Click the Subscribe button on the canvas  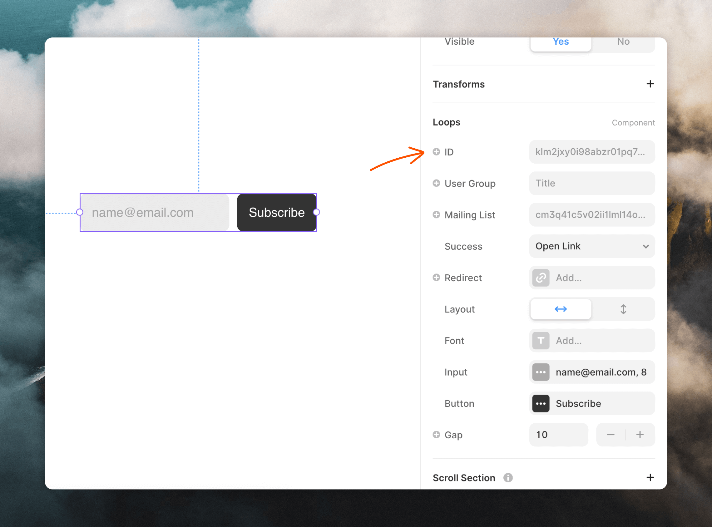[x=276, y=212]
